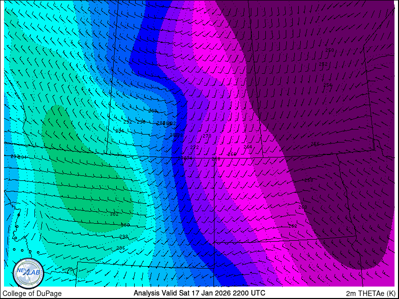Click the 266 contour label
The image size is (399, 299).
[232, 154]
